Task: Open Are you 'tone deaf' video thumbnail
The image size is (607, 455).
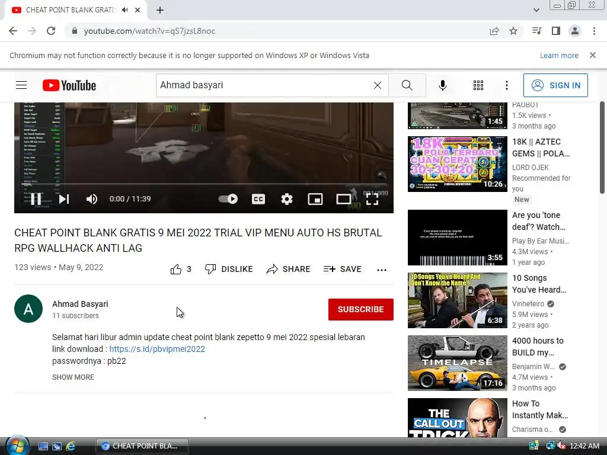Action: pyautogui.click(x=457, y=238)
